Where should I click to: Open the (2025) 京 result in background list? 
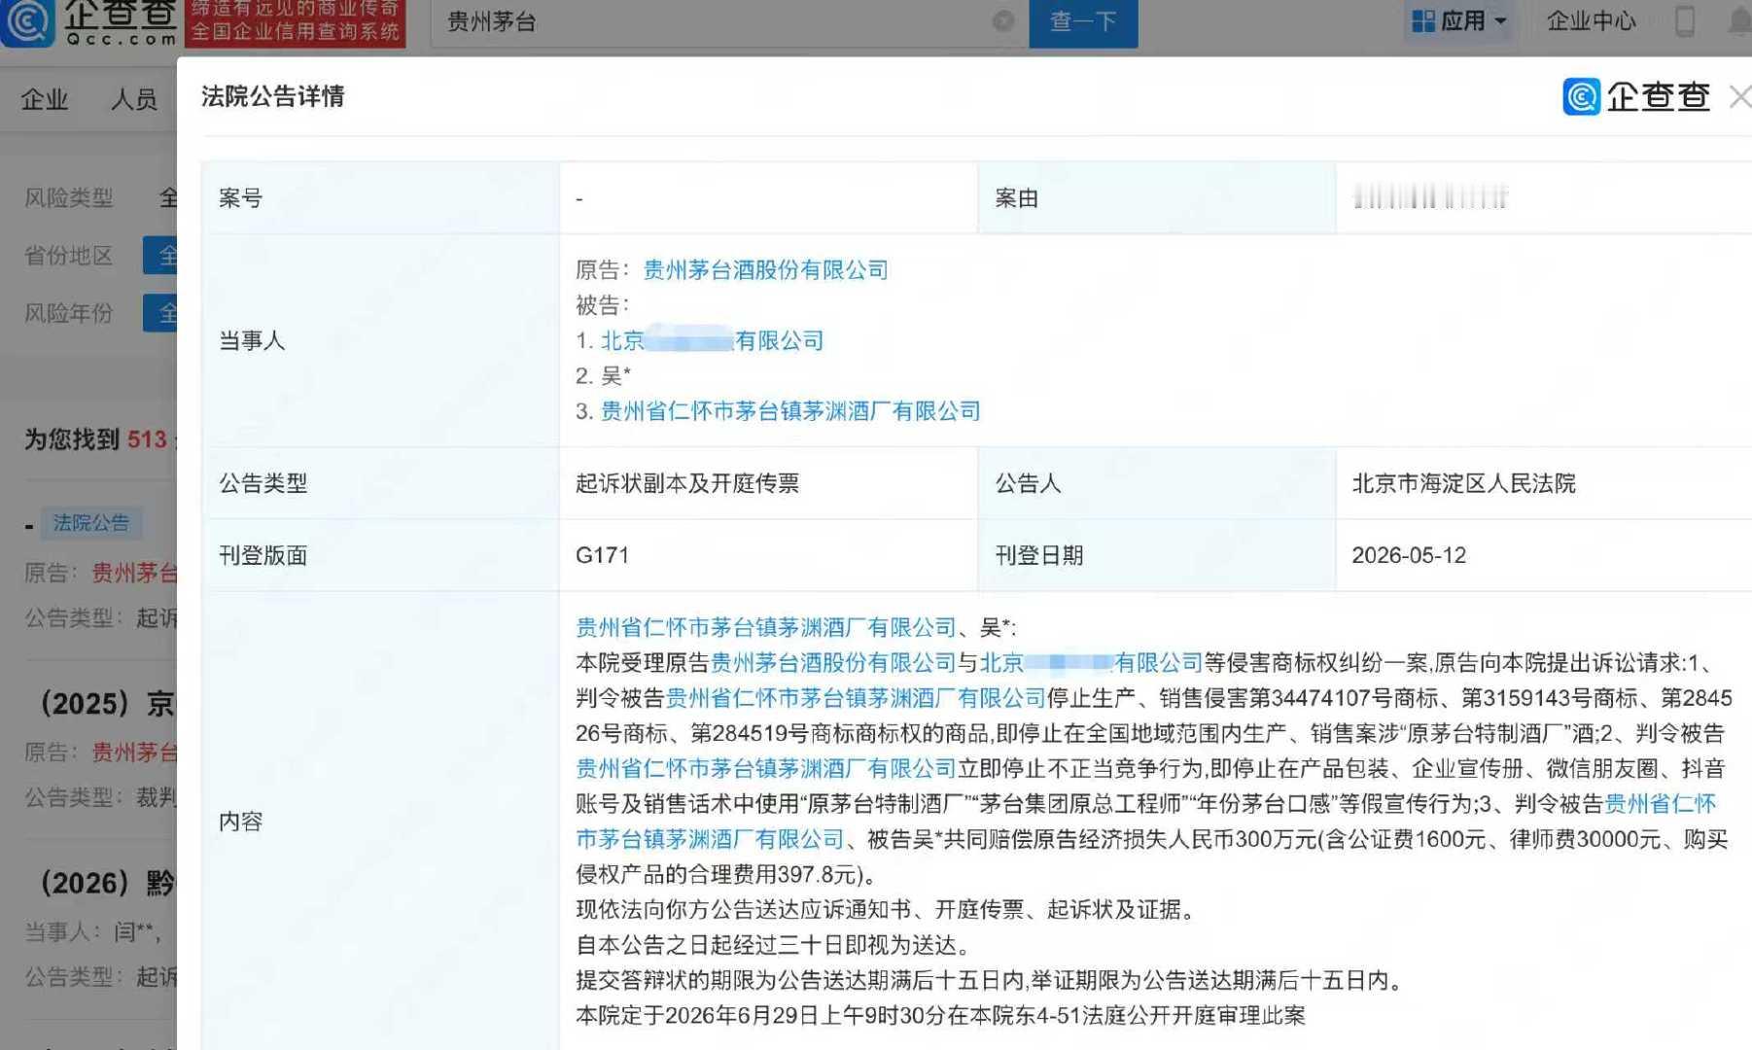click(105, 704)
